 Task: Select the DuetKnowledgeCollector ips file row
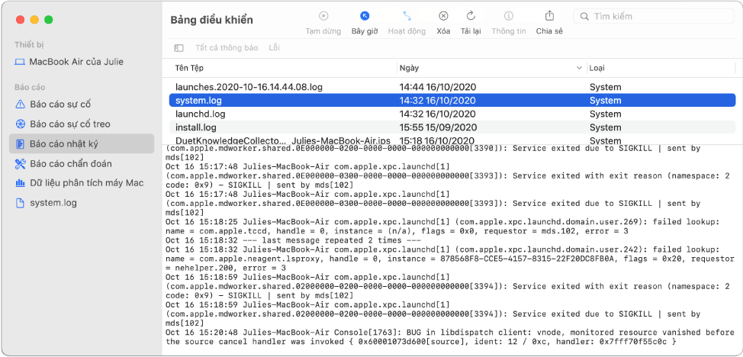tap(452, 140)
